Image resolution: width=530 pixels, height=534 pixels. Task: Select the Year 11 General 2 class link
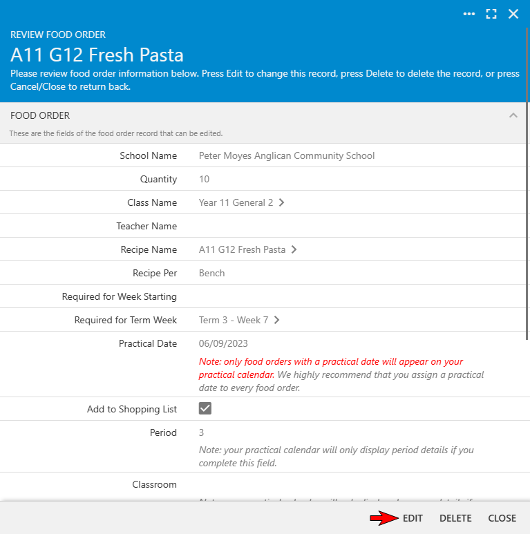pos(236,203)
